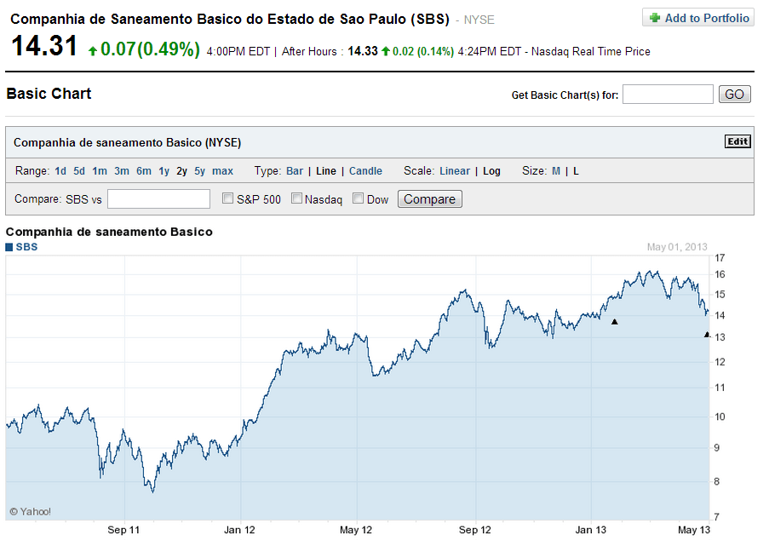Tick the Nasdaq comparison checkbox
Viewport: 769px width, 540px height.
296,198
